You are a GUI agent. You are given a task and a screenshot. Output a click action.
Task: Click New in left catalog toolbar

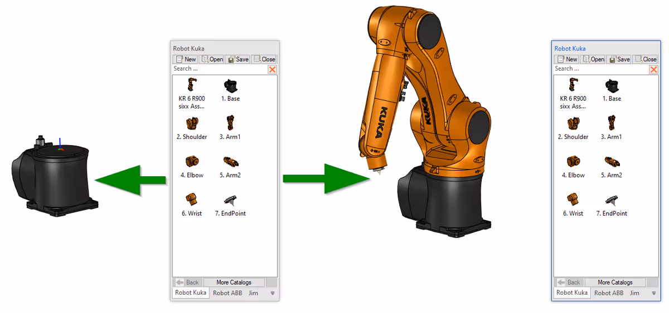click(x=186, y=59)
